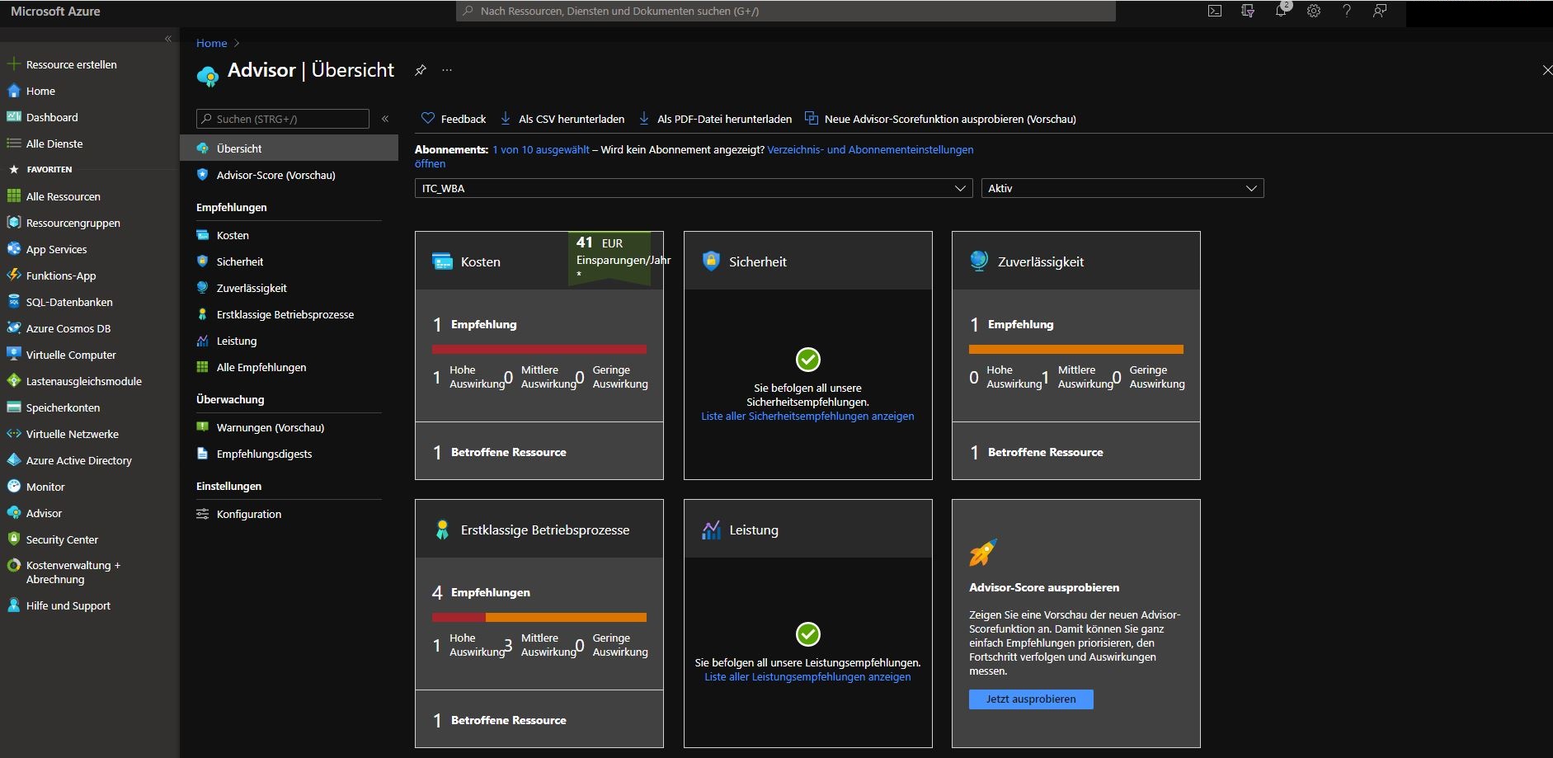The image size is (1553, 758).
Task: Open Virtuelle Computer in the sidebar
Action: point(71,355)
